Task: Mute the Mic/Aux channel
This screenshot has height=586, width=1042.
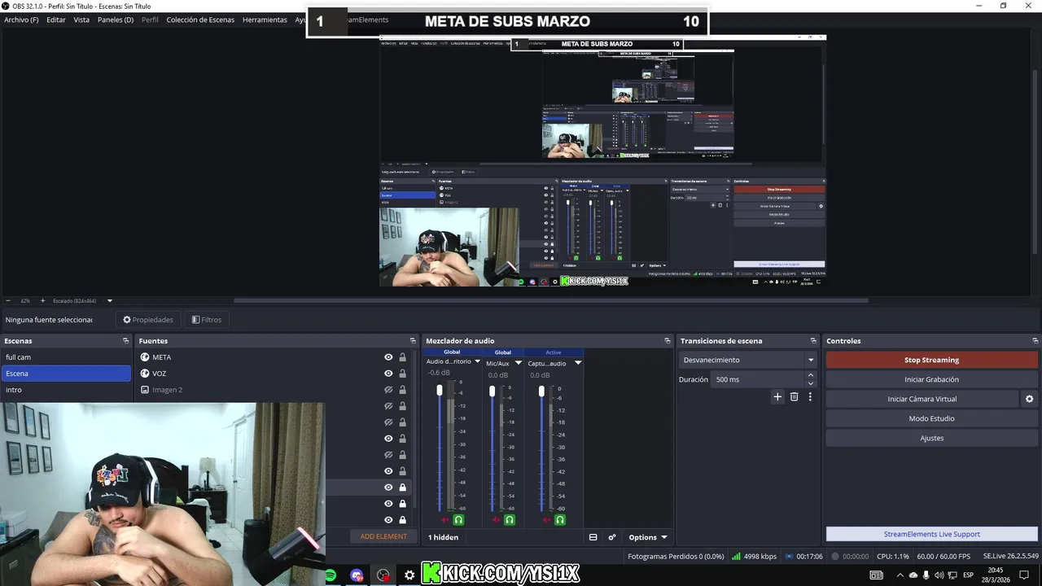Action: (x=497, y=520)
